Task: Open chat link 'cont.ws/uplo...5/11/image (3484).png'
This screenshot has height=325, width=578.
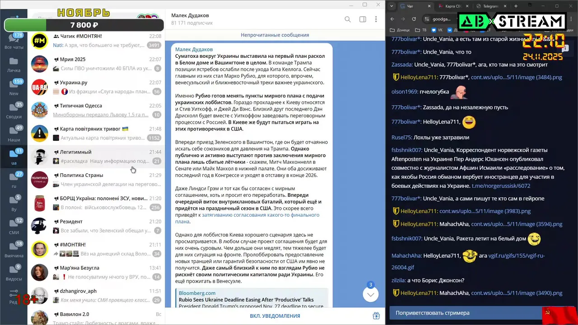Action: tap(516, 77)
